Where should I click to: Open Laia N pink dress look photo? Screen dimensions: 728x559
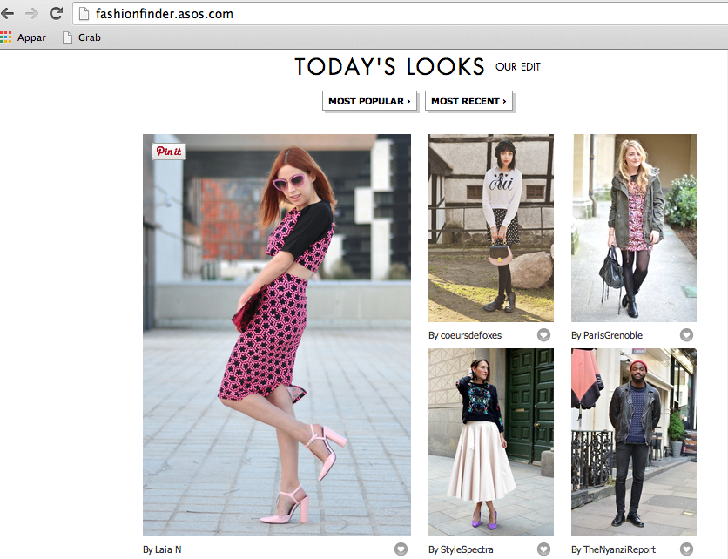[277, 335]
